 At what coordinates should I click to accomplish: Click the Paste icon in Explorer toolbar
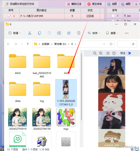49,33
